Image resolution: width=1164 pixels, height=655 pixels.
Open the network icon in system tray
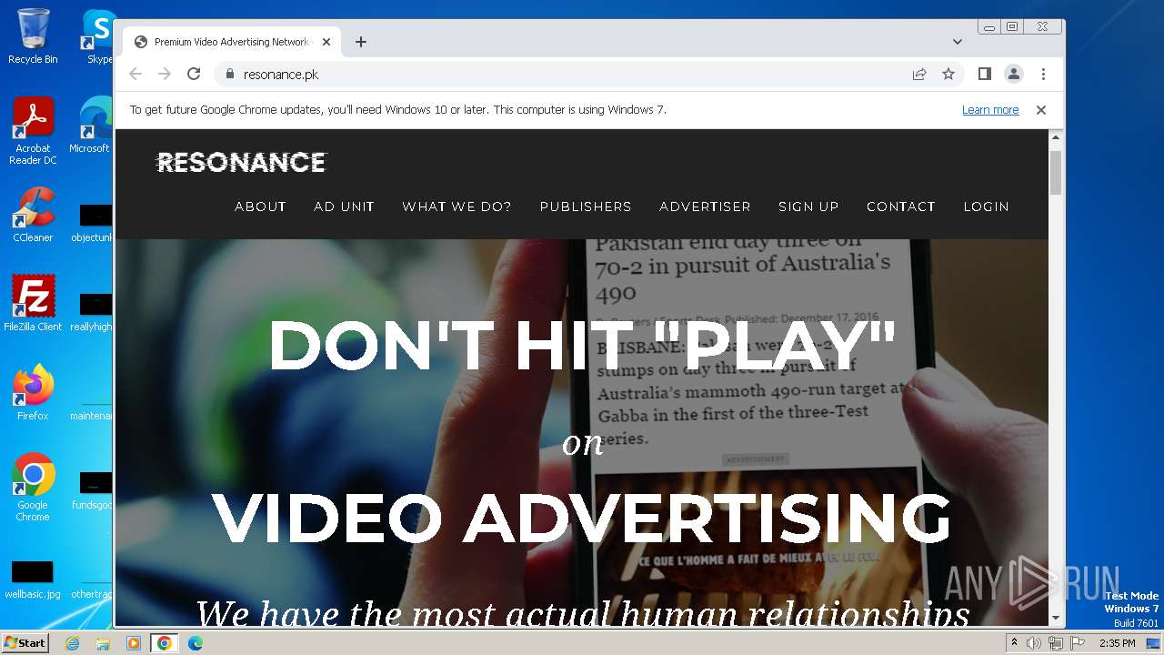coord(1056,643)
